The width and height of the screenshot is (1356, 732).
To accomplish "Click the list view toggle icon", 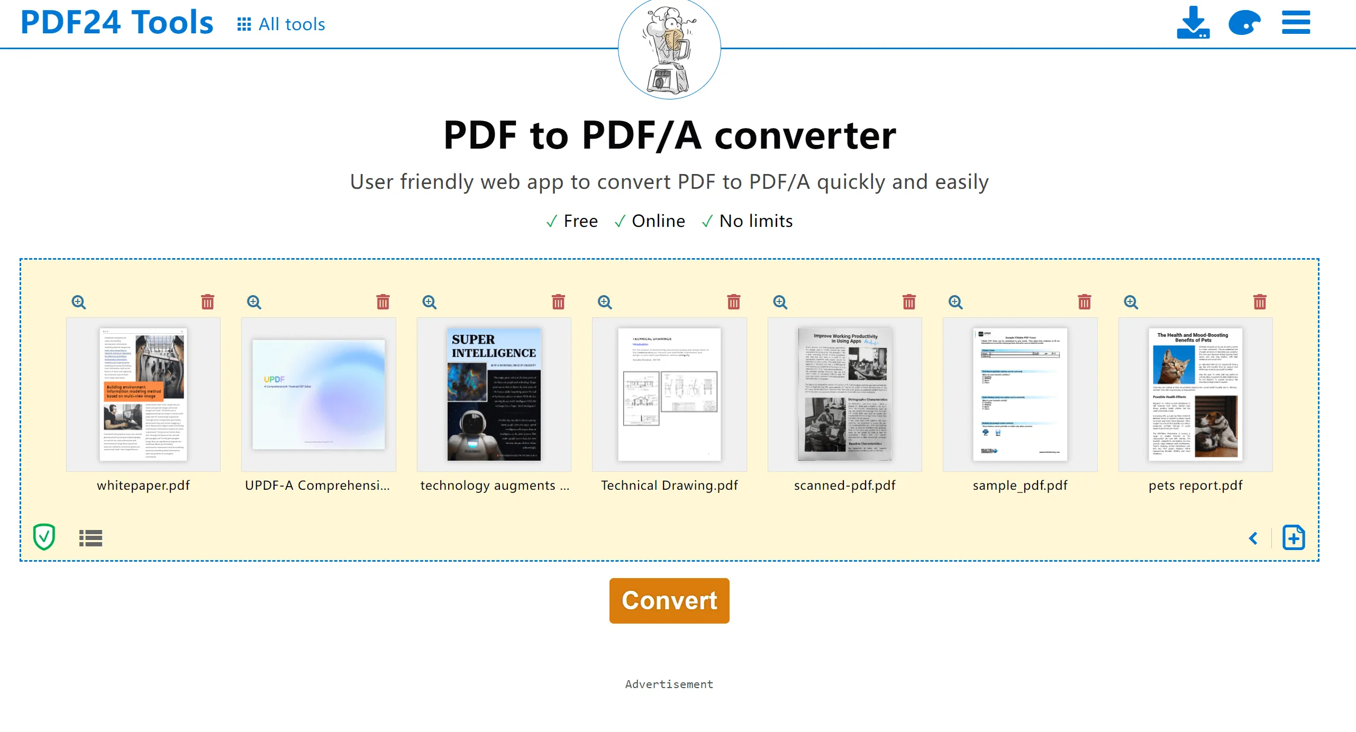I will (x=91, y=535).
